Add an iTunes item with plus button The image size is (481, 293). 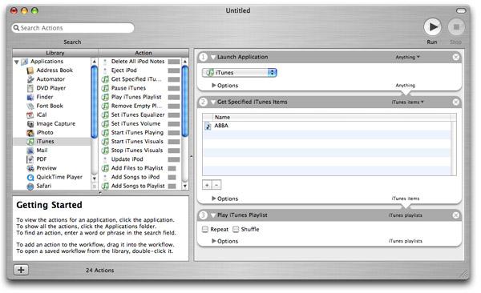(207, 185)
